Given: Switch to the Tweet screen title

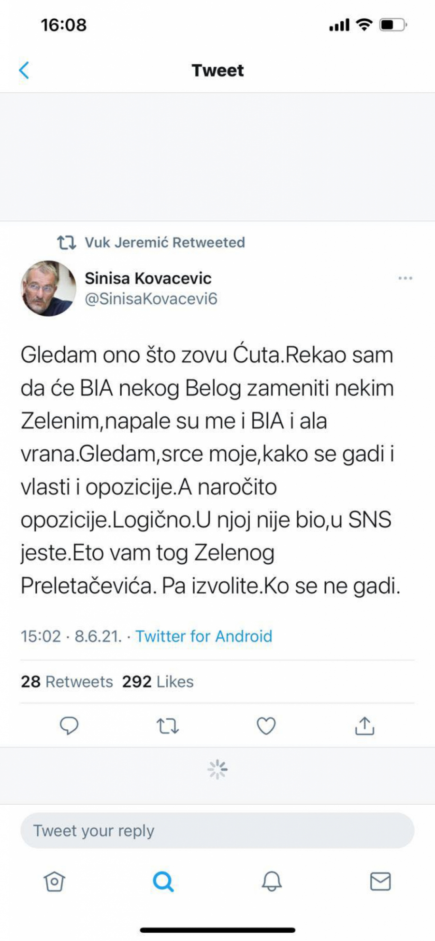Looking at the screenshot, I should coord(217,70).
